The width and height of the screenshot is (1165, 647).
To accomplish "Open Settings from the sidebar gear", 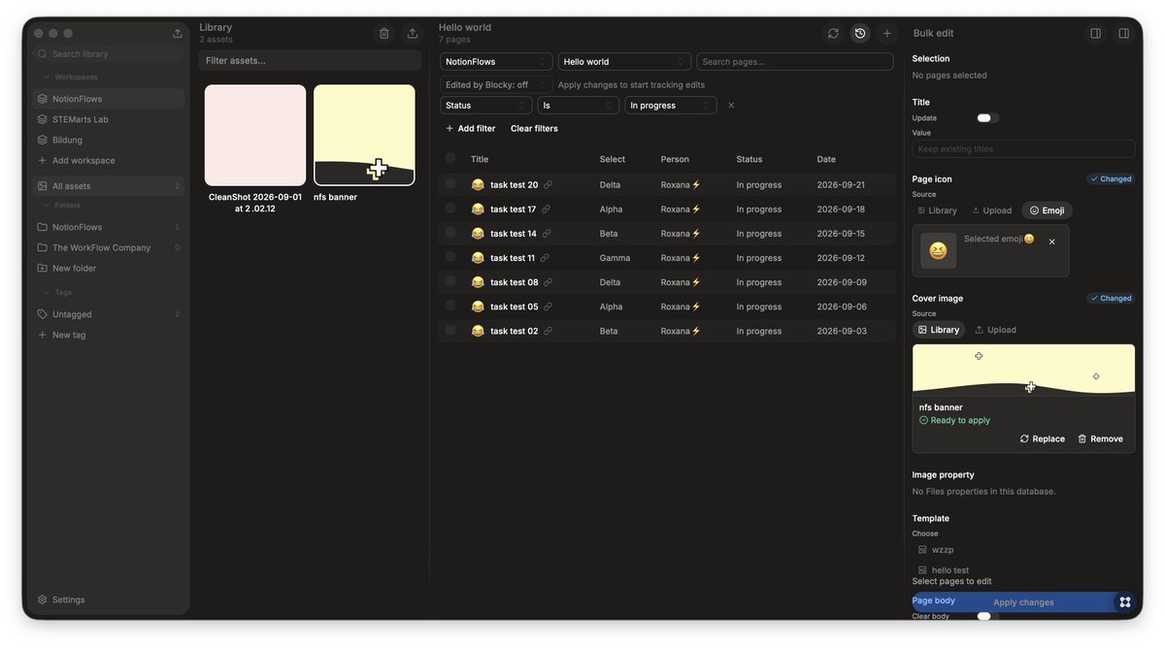I will pyautogui.click(x=61, y=599).
